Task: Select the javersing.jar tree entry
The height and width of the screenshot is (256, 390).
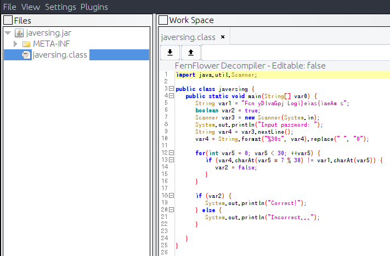Action: point(49,33)
